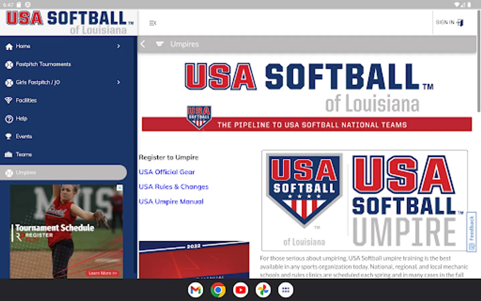Screen dimensions: 481x301
Task: Collapse the sidebar with hamburger icon
Action: tap(153, 23)
